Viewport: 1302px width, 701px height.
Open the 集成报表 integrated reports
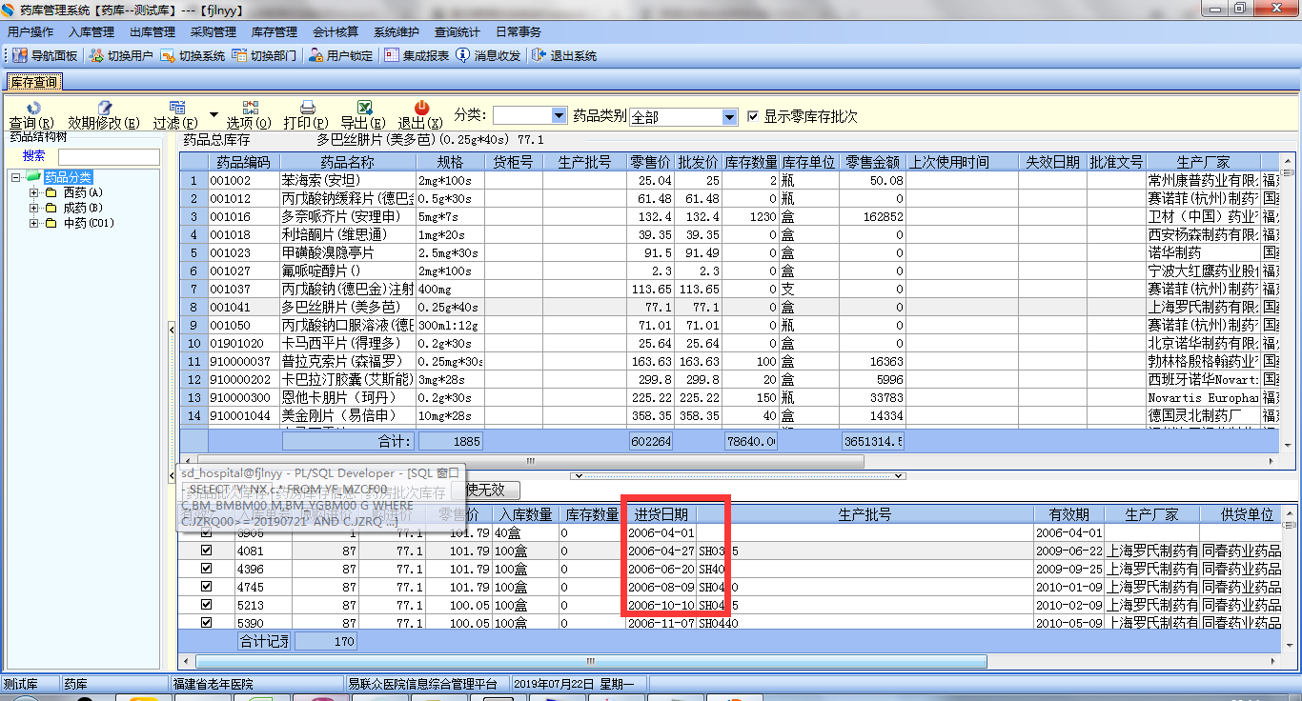[x=417, y=56]
